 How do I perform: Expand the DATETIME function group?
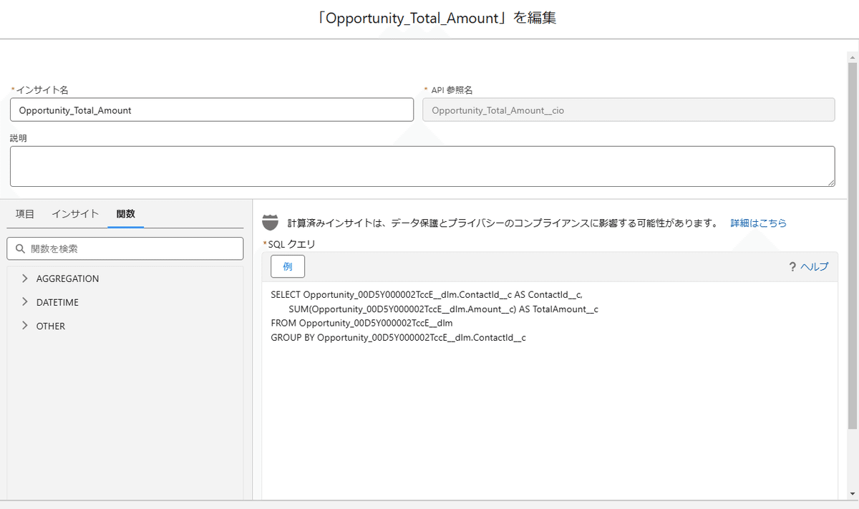tap(25, 302)
